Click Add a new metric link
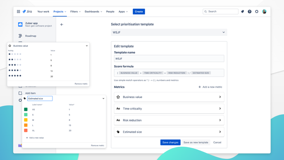This screenshot has height=160, width=284. [x=210, y=87]
